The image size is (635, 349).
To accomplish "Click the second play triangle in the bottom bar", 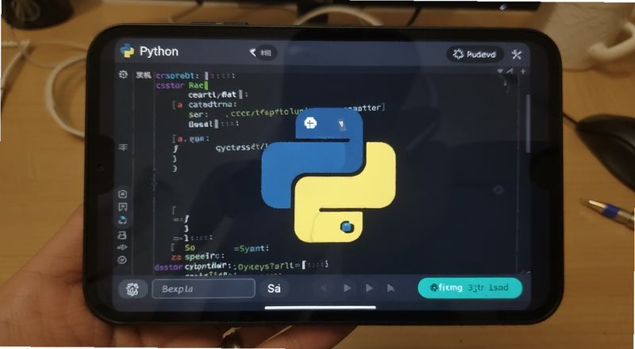I will 369,288.
